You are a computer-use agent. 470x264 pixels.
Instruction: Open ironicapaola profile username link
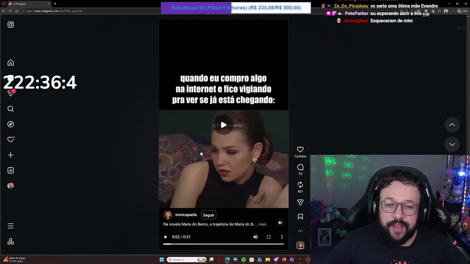pyautogui.click(x=186, y=215)
